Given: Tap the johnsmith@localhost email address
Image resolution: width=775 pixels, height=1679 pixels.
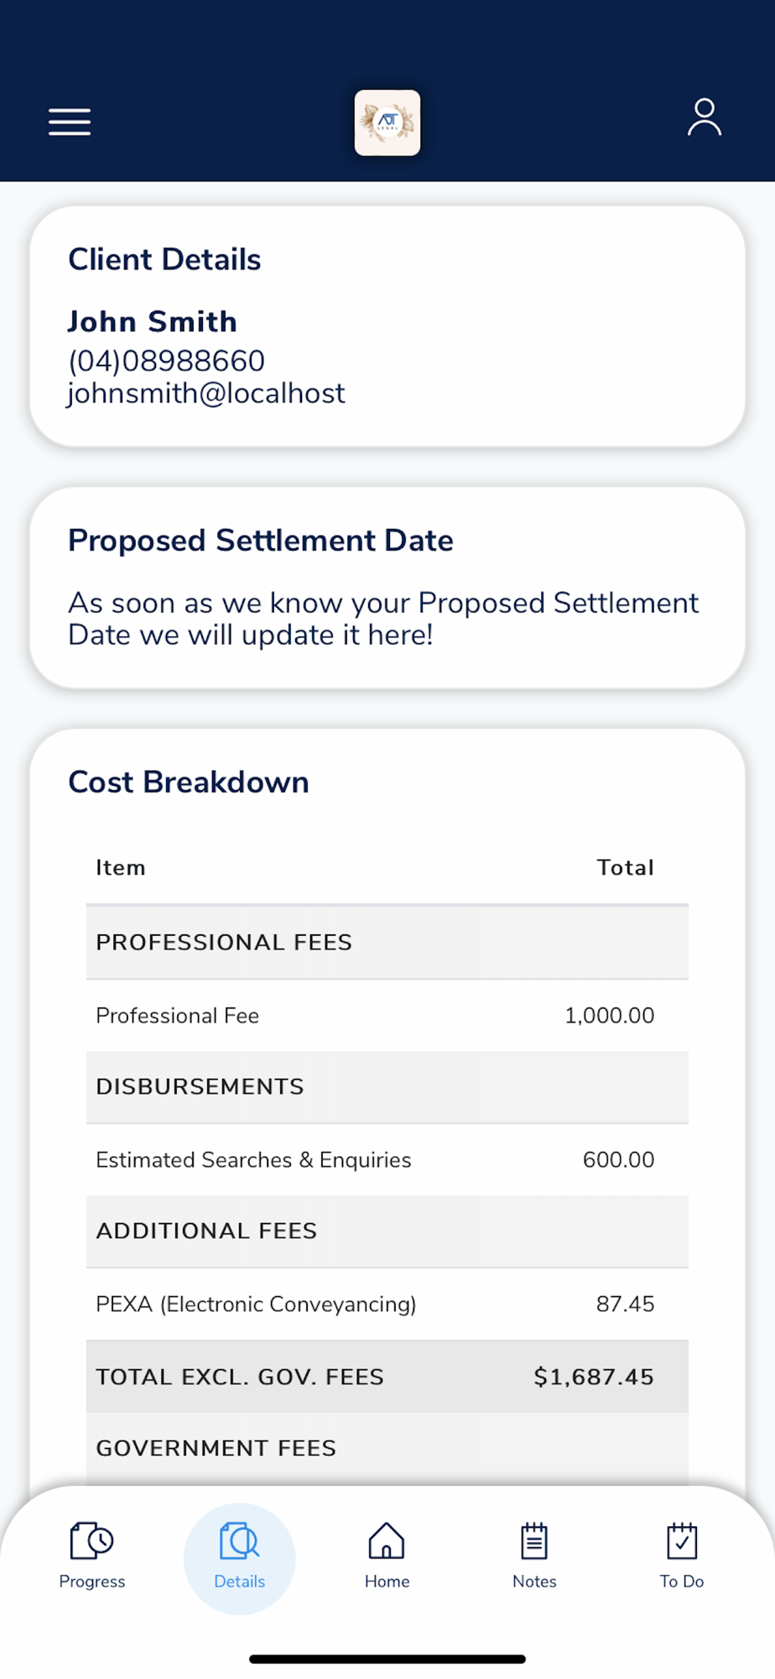Looking at the screenshot, I should [206, 393].
